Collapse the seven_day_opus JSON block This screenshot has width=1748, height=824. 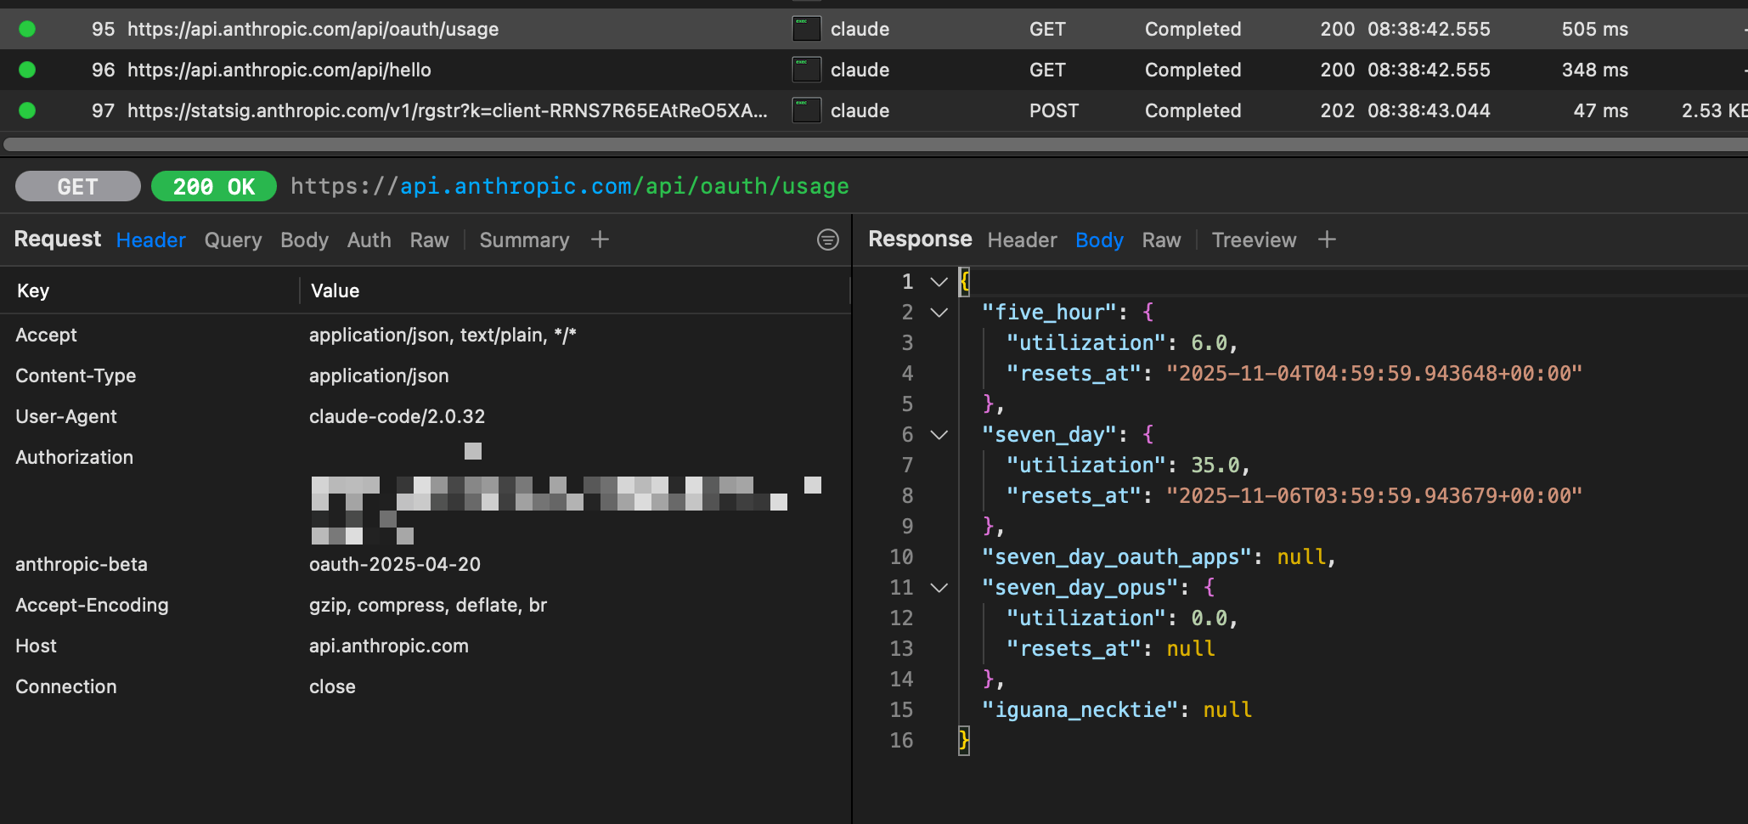[x=939, y=588]
